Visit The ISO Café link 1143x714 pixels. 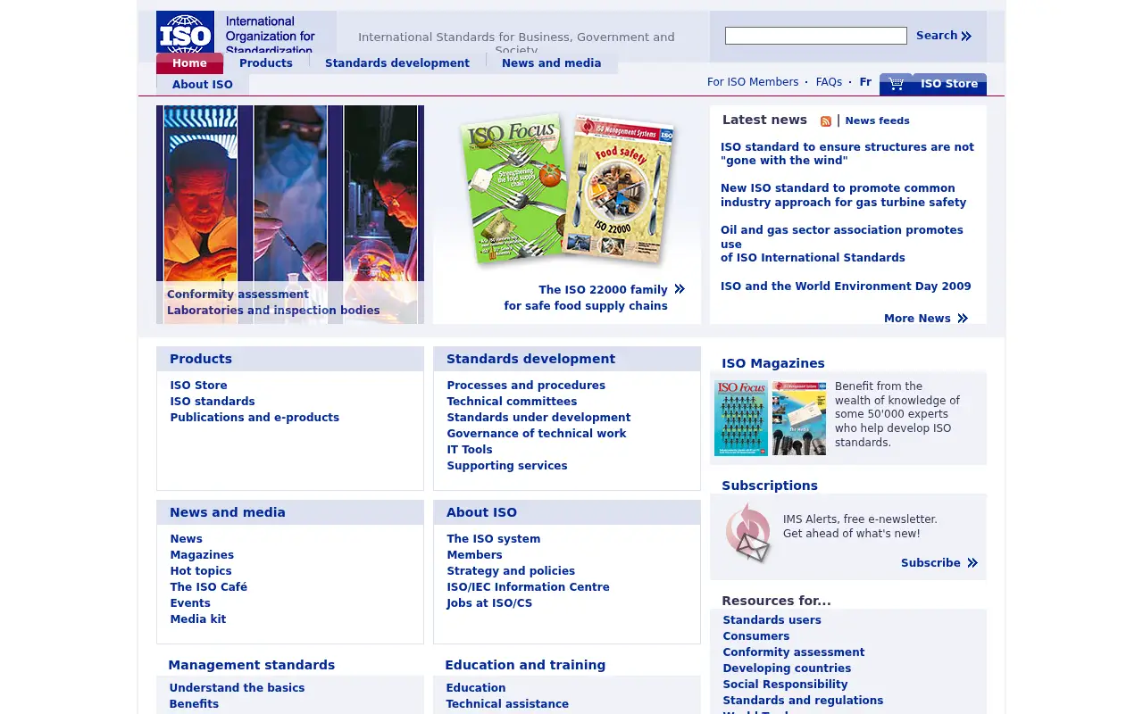(x=209, y=587)
